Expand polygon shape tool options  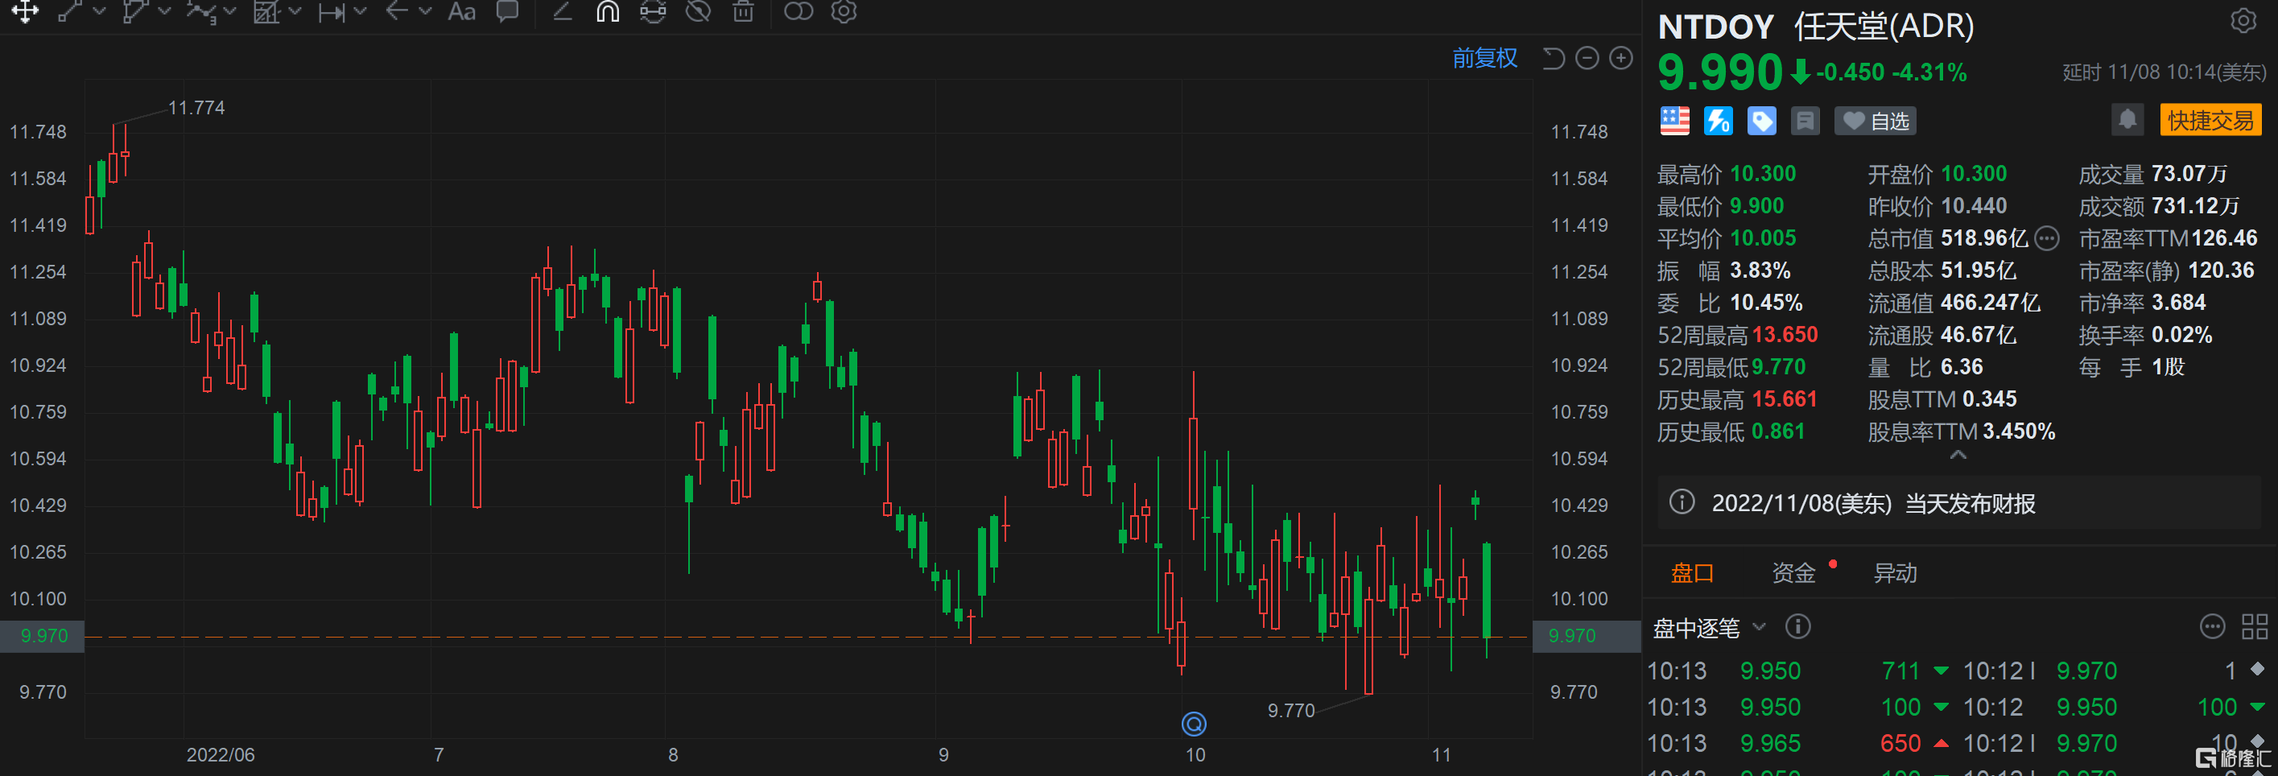coord(164,11)
